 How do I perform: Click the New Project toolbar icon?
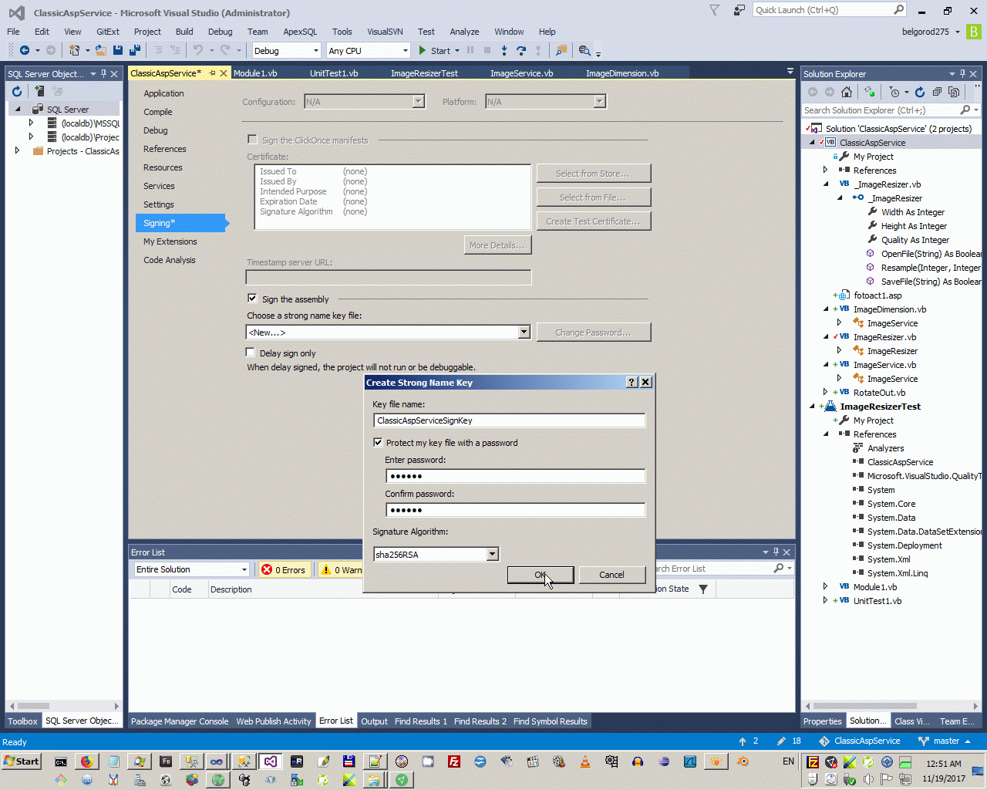point(74,50)
